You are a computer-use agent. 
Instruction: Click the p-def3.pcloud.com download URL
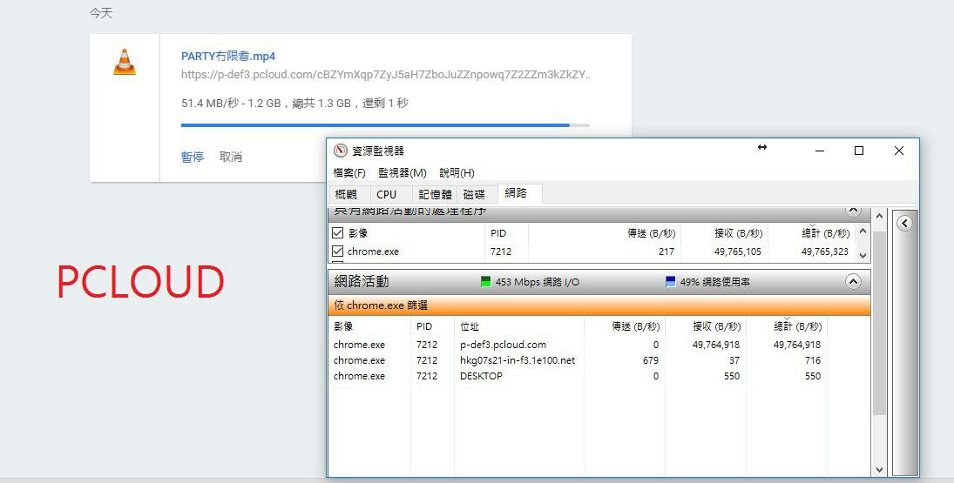coord(386,75)
